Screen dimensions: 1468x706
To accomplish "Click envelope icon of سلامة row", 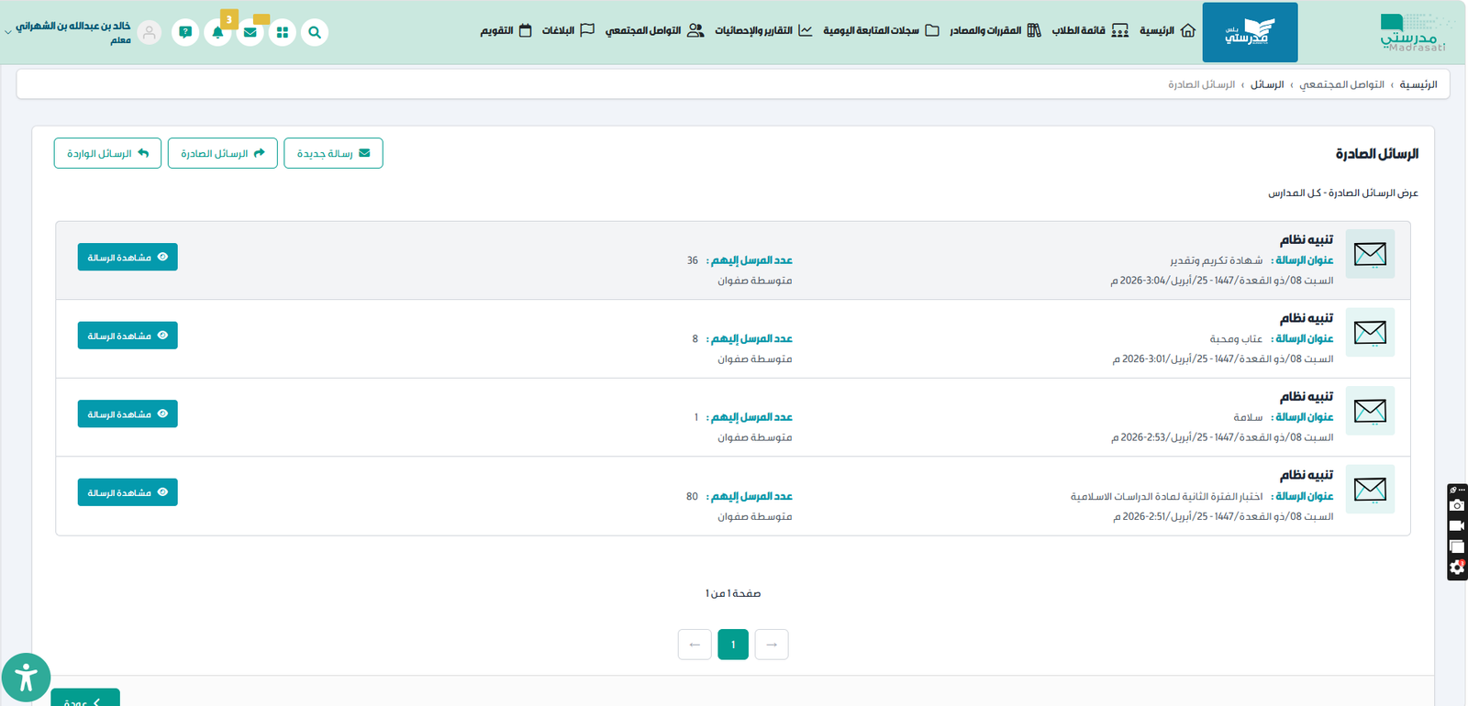I will [1370, 411].
